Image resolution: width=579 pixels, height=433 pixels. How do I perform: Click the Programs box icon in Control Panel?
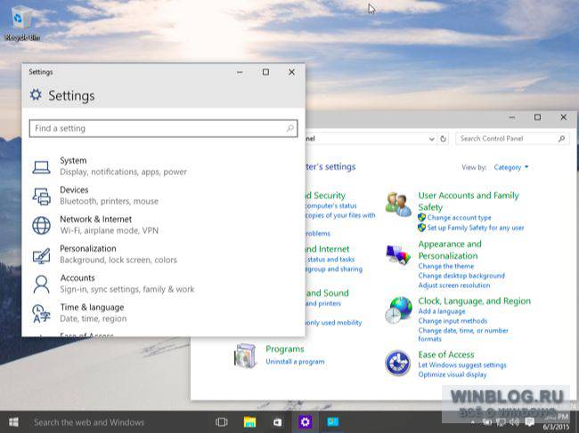coord(245,356)
